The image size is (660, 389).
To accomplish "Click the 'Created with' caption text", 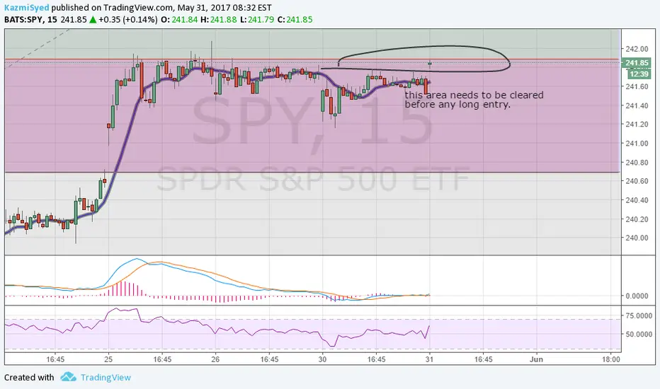I will coord(29,377).
